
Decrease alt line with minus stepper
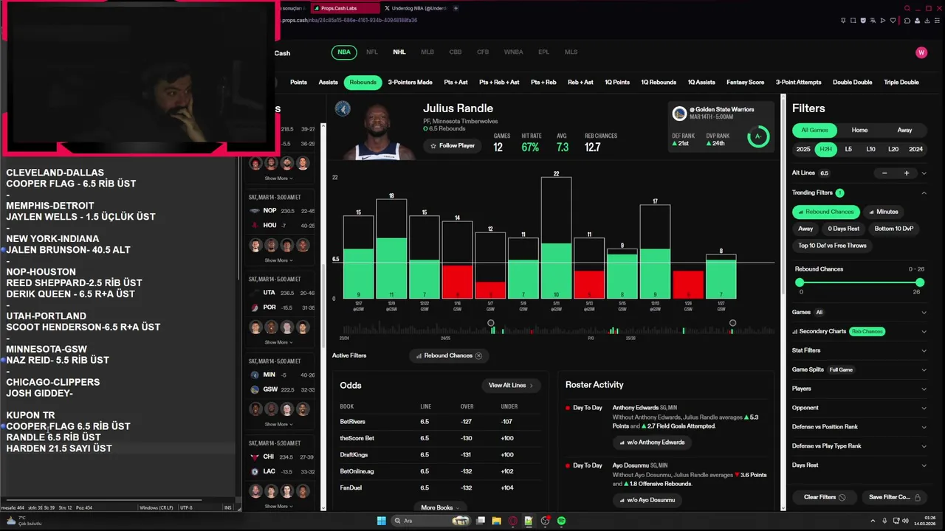884,173
